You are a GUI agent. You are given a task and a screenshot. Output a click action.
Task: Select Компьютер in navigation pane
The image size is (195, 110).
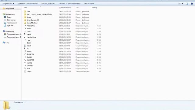(10, 31)
